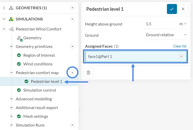The height and width of the screenshot is (130, 193).
Task: Expand the Geometries section chevron
Action: tap(4, 8)
